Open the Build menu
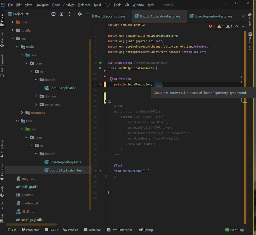 (x=97, y=5)
